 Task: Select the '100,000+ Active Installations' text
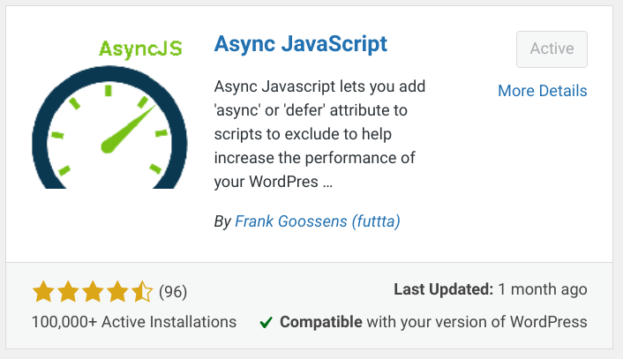[x=134, y=322]
